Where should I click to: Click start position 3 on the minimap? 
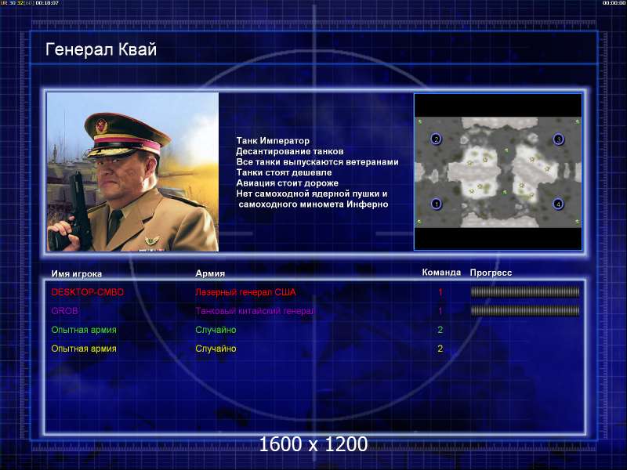pos(558,139)
